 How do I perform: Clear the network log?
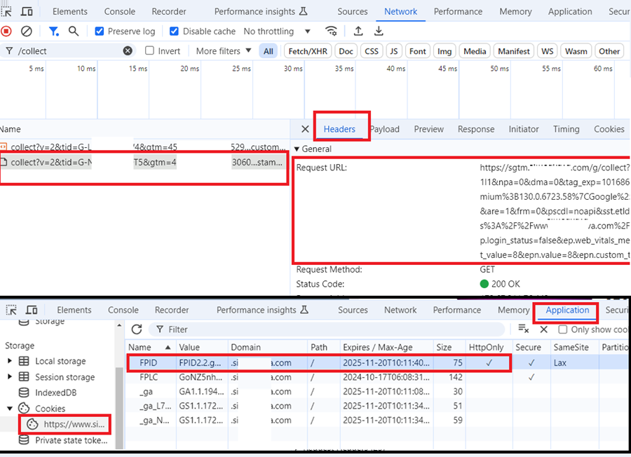click(x=27, y=31)
